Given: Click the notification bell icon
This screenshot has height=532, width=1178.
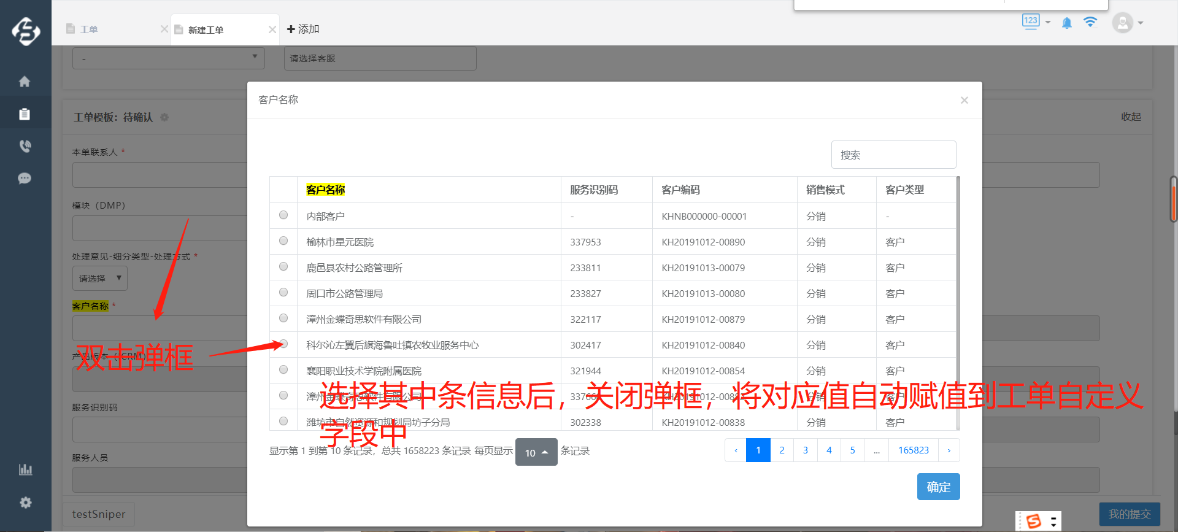Looking at the screenshot, I should click(1067, 23).
